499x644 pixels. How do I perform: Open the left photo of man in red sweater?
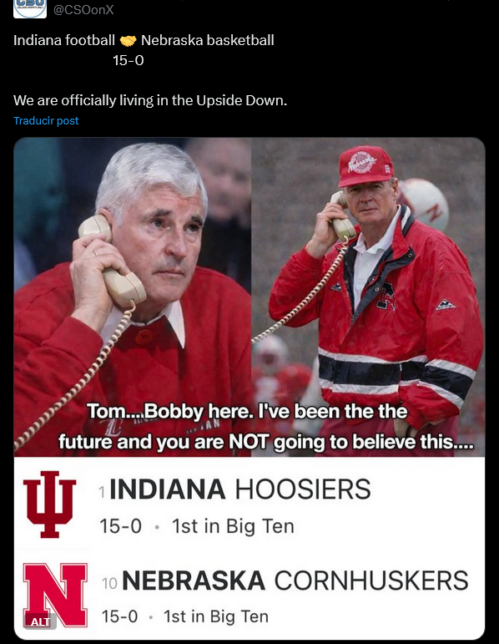[x=133, y=297]
